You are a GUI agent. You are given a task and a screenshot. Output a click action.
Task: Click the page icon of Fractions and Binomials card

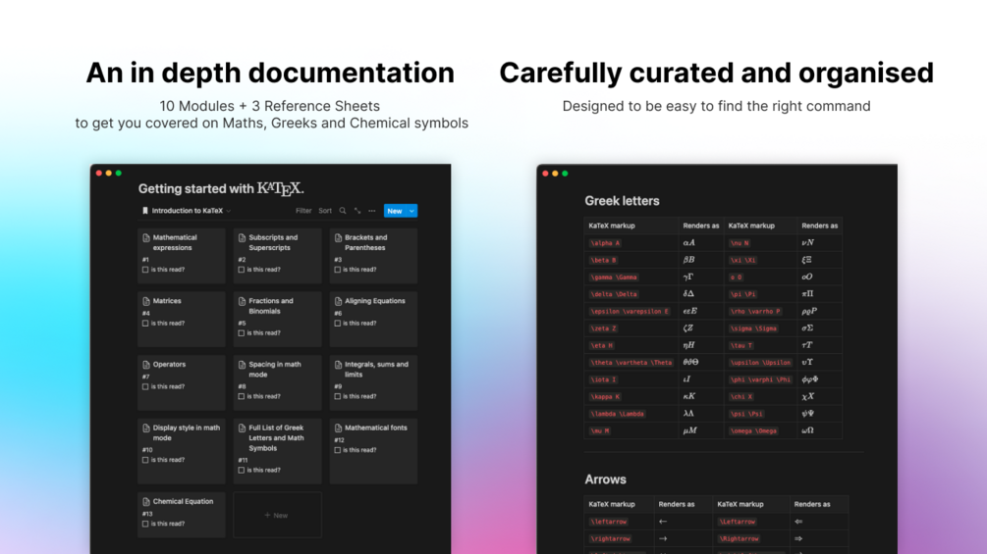pos(242,301)
